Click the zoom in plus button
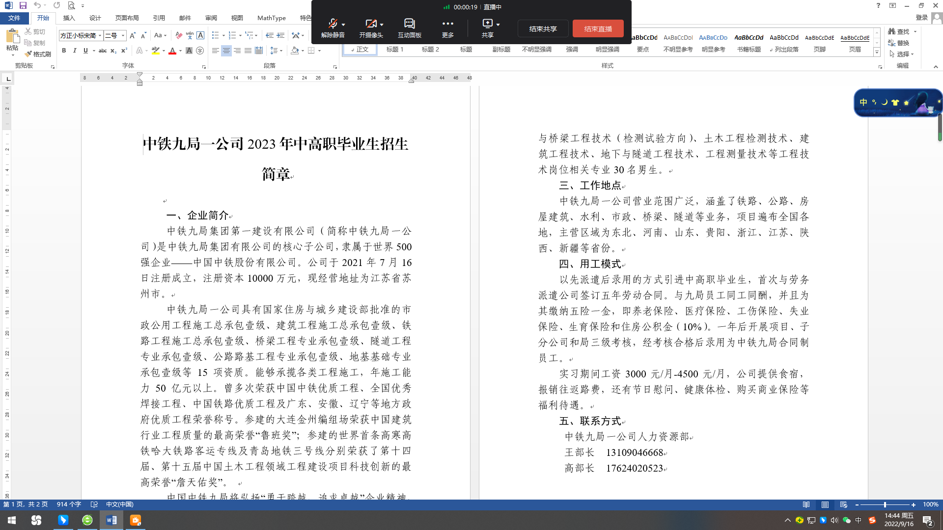943x530 pixels. tap(914, 504)
